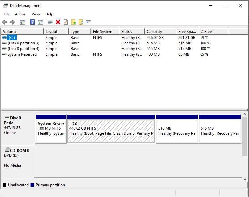This screenshot has width=249, height=197.
Task: Open the File menu
Action: [7, 14]
